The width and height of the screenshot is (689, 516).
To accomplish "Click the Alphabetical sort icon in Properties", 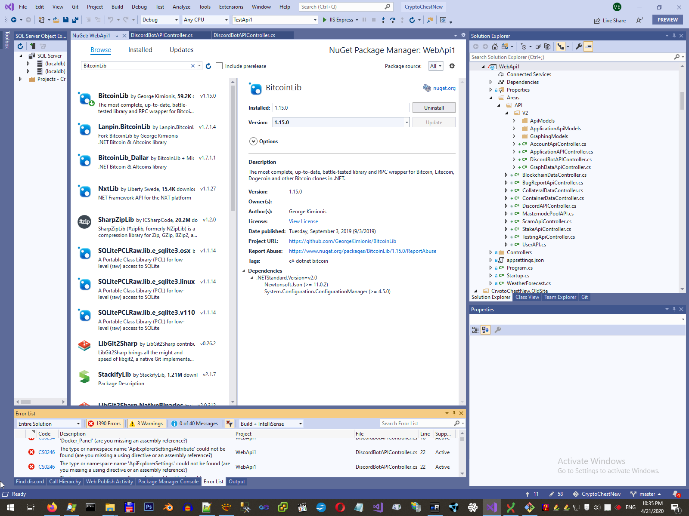I will pos(485,330).
